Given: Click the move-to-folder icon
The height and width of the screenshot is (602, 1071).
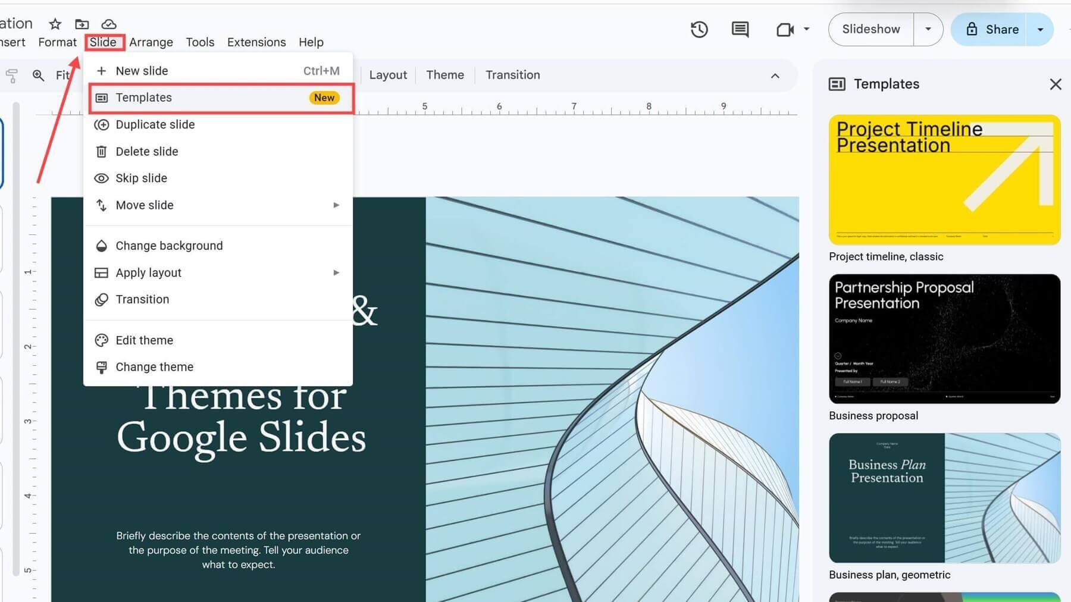Looking at the screenshot, I should pyautogui.click(x=82, y=24).
